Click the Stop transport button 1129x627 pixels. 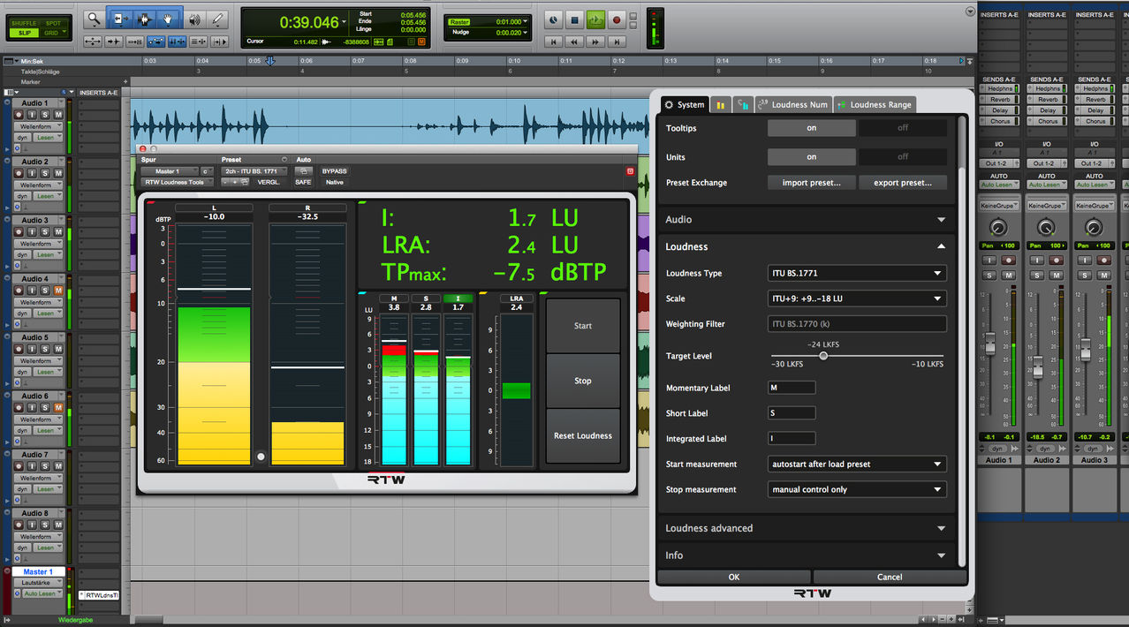[x=574, y=19]
